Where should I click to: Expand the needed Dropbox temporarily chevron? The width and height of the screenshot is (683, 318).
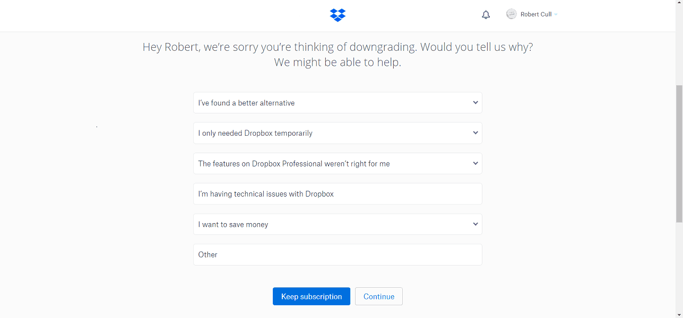(x=475, y=133)
